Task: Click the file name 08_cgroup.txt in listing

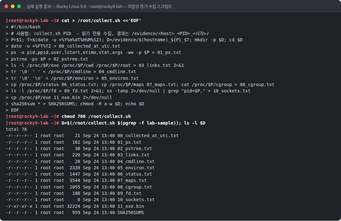Action: (135, 187)
